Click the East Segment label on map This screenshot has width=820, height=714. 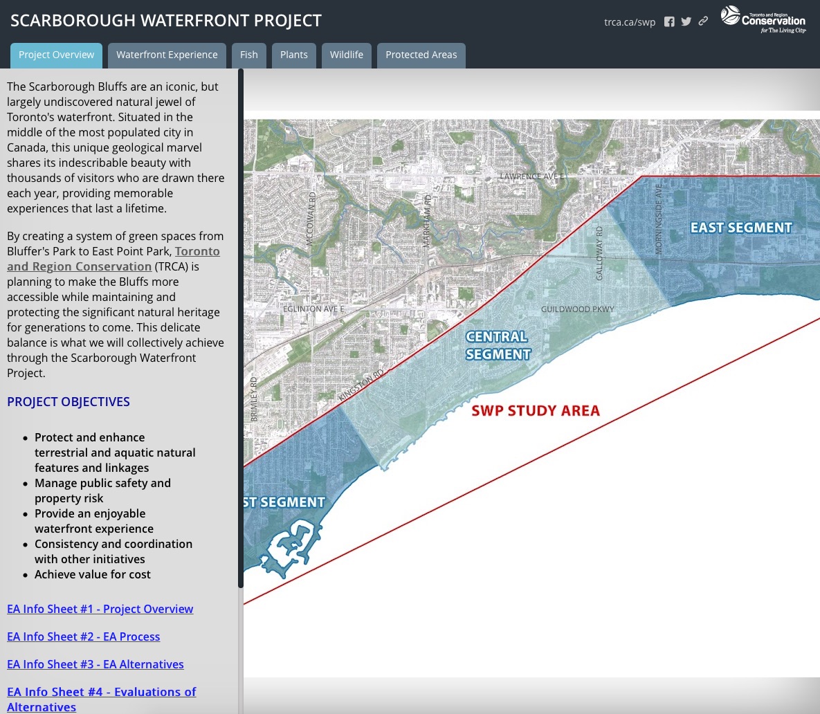[741, 228]
